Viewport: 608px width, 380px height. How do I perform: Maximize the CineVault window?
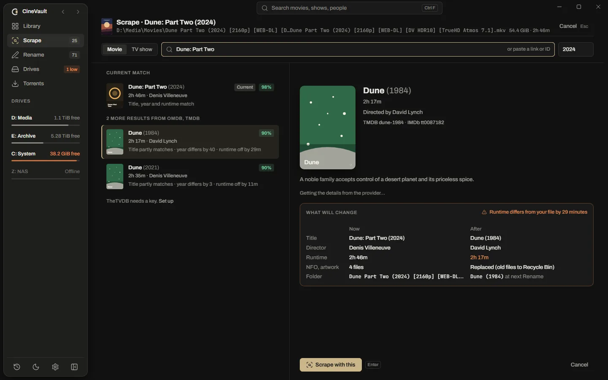579,7
